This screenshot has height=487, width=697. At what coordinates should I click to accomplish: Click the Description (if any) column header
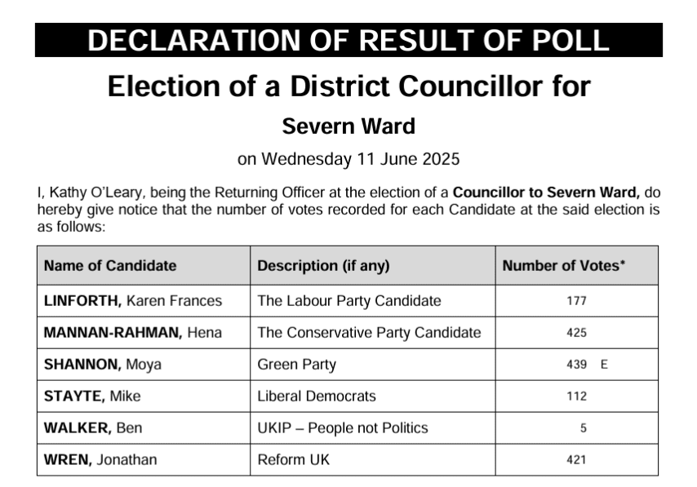(323, 266)
